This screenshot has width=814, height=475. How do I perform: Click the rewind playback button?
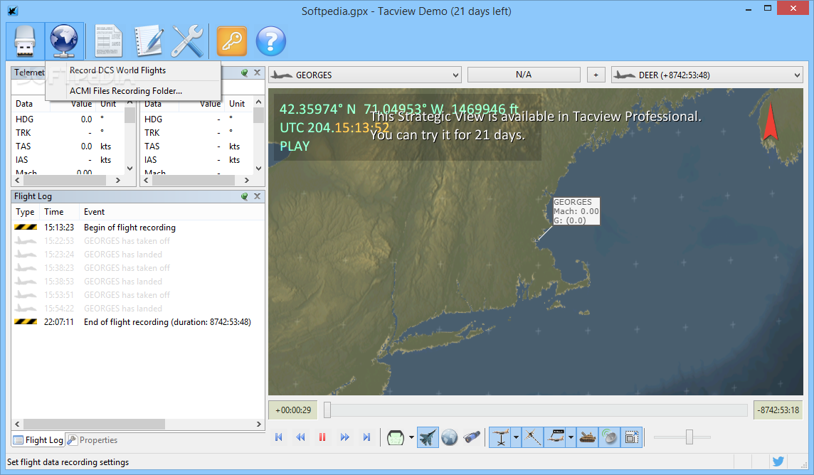click(x=300, y=437)
